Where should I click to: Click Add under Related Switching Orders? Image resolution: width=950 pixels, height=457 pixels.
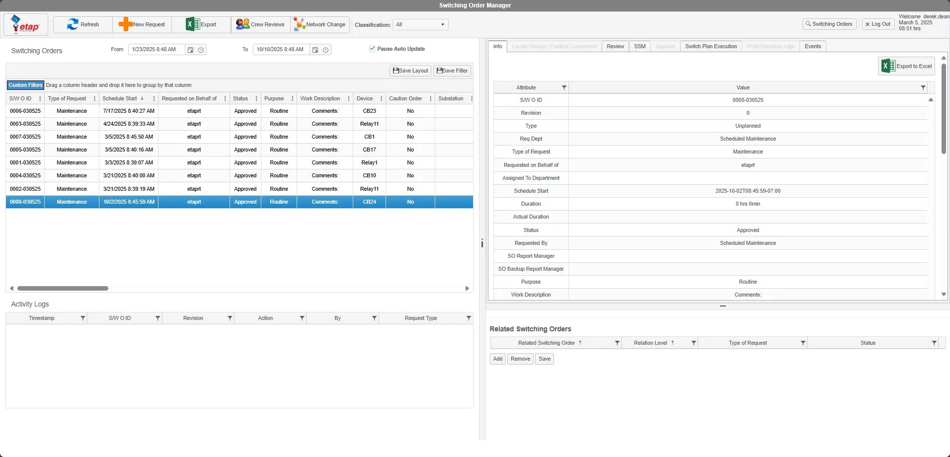point(497,359)
